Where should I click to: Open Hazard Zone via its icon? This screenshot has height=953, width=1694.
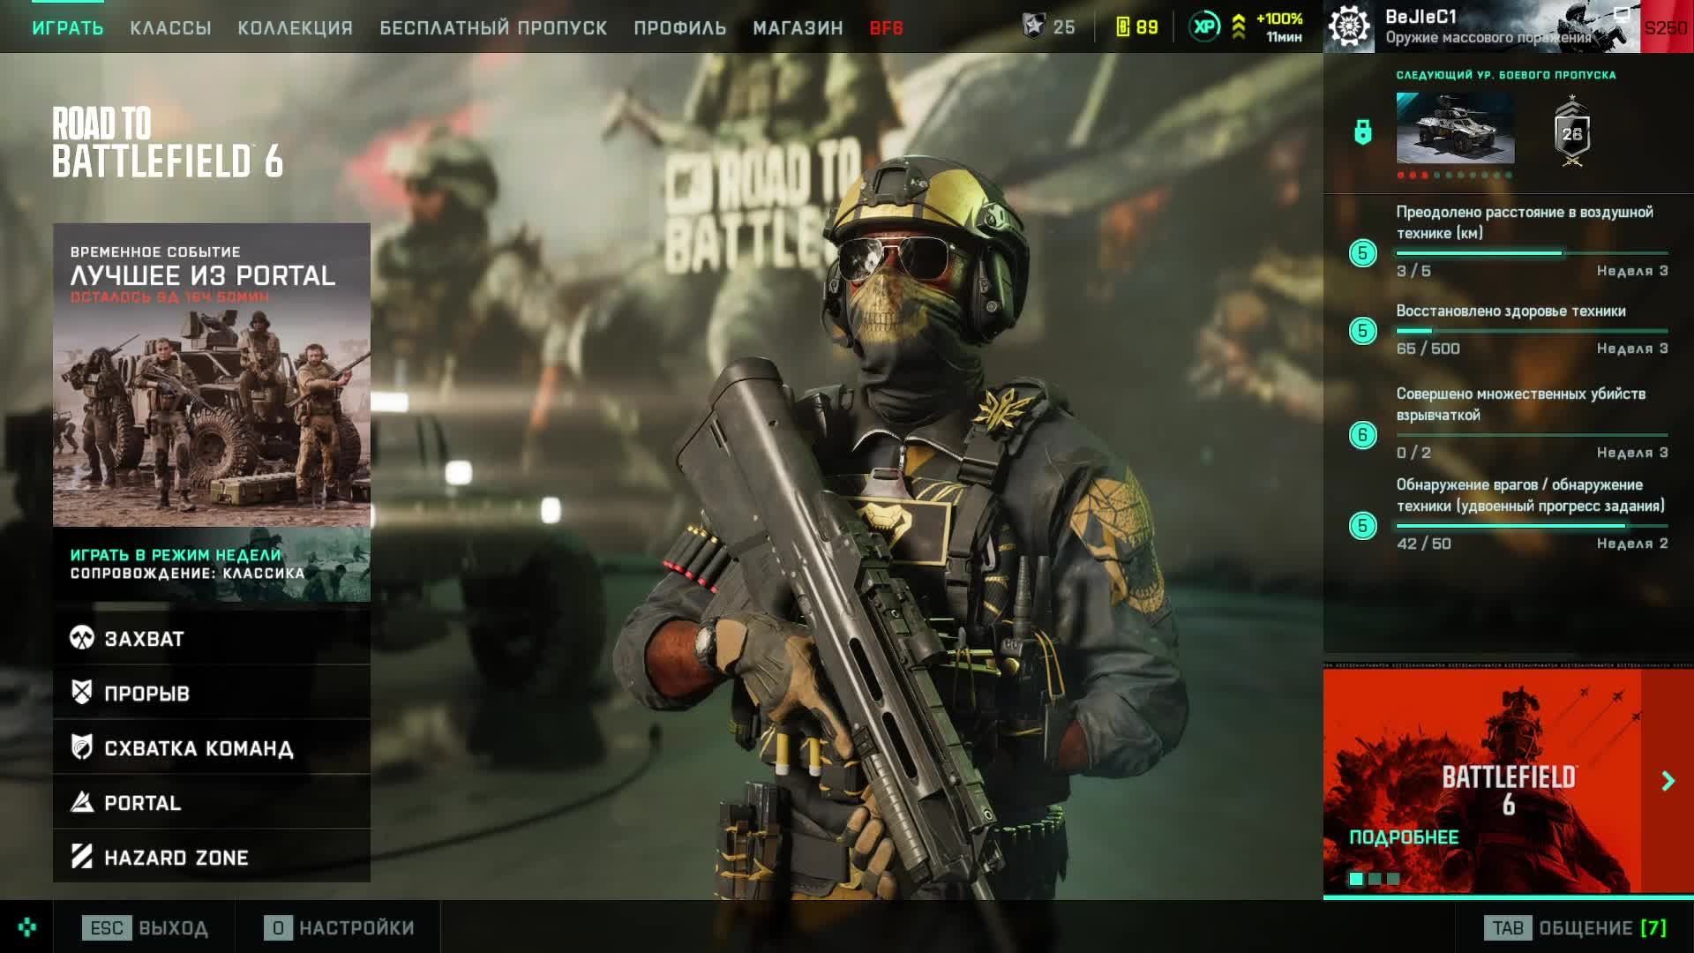[x=82, y=857]
